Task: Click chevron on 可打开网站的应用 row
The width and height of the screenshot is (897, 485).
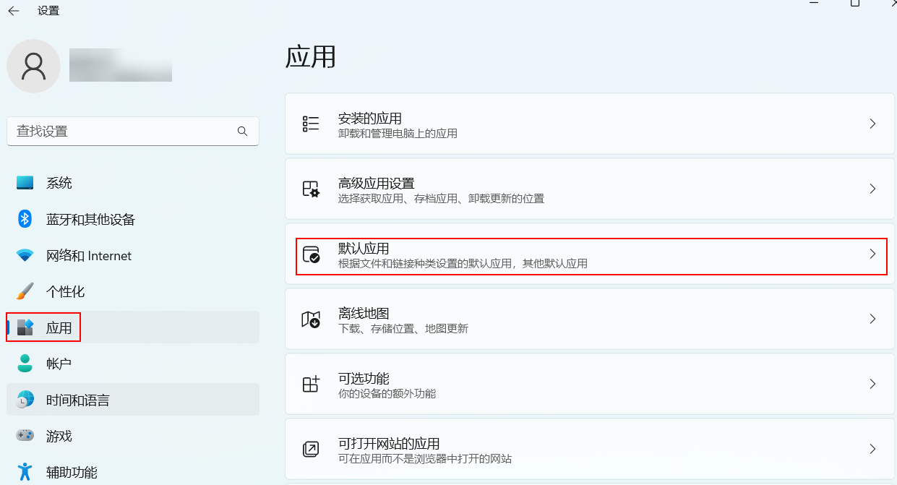Action: [872, 449]
